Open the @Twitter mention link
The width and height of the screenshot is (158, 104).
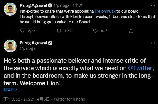140,68
